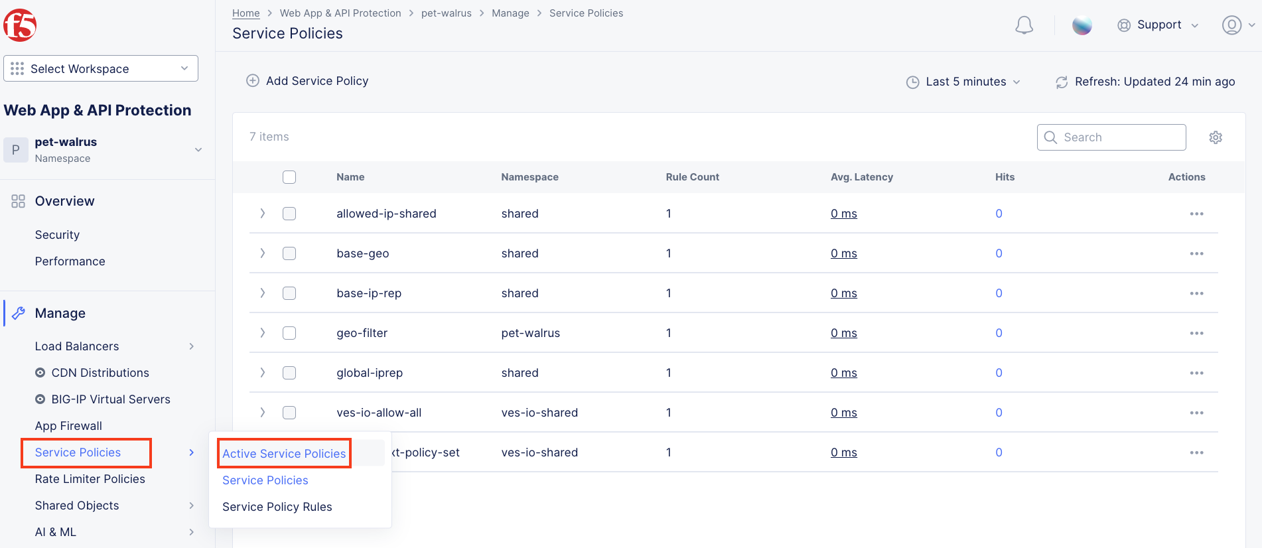Open Rate Limiter Policies in sidebar
The width and height of the screenshot is (1262, 548).
tap(90, 479)
